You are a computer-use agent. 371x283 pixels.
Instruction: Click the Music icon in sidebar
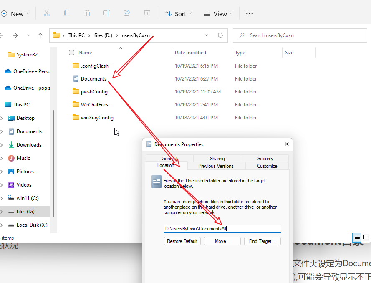[x=11, y=158]
